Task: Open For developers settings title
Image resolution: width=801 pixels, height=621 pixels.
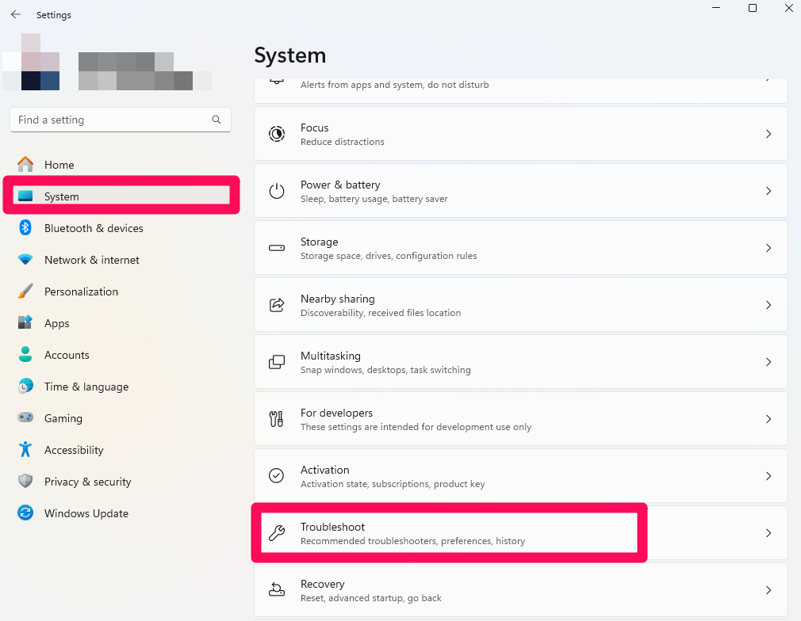Action: (x=336, y=413)
